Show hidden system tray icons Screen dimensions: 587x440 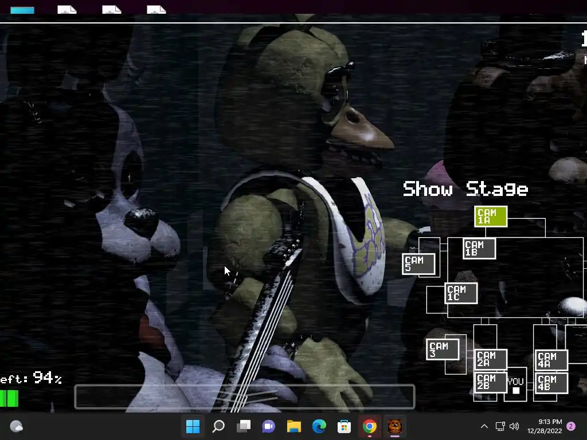[484, 426]
